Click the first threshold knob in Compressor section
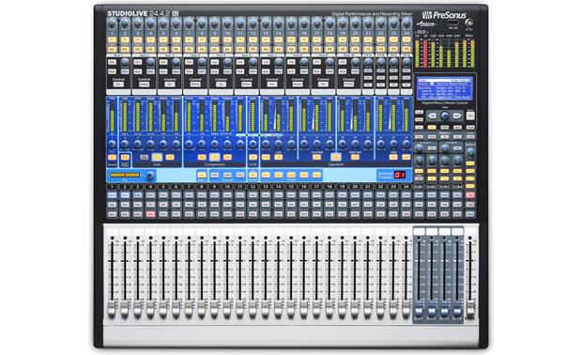 (189, 144)
